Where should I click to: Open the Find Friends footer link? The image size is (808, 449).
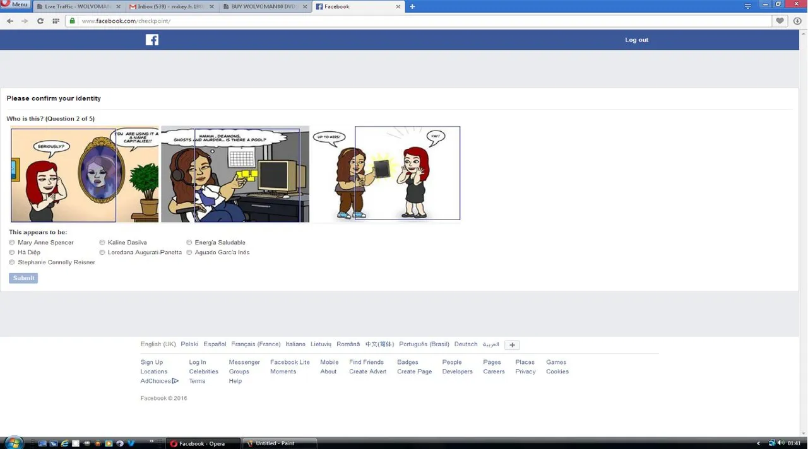366,363
